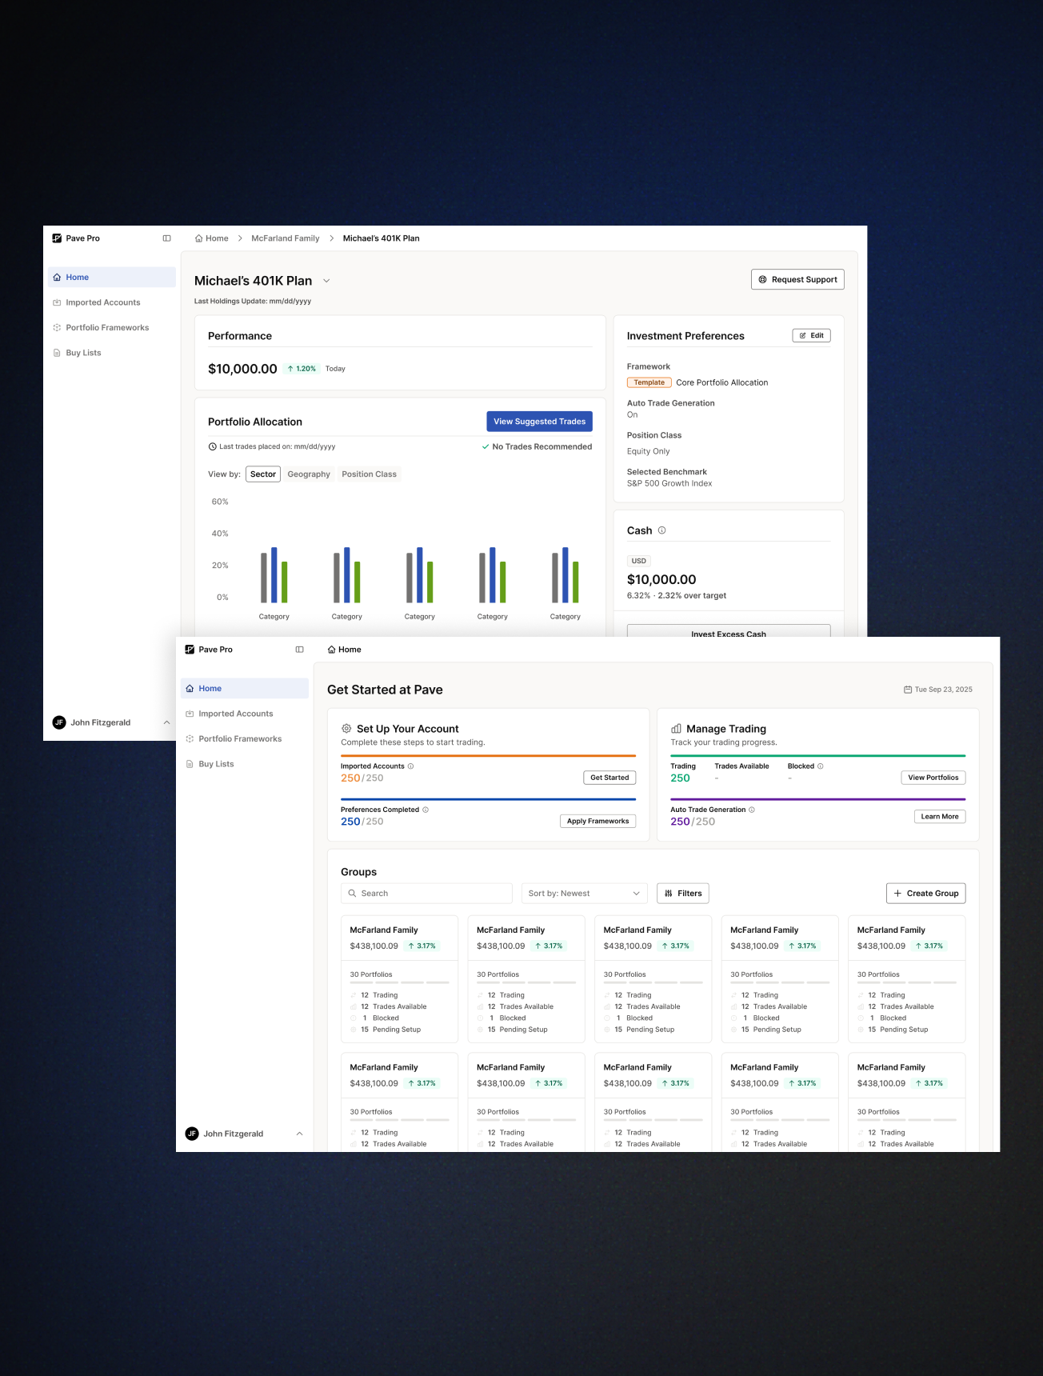Select Sector view-by option

(263, 474)
